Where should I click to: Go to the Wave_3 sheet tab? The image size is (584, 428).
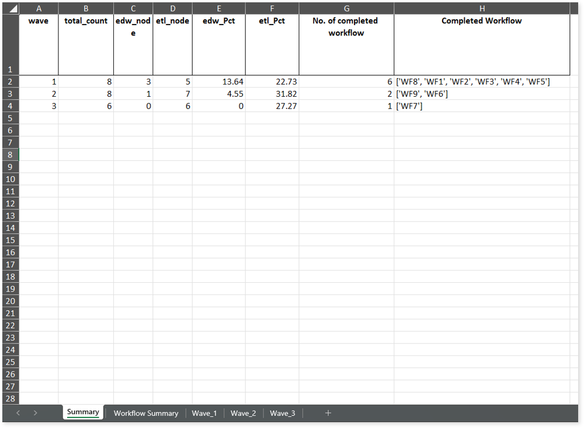282,413
